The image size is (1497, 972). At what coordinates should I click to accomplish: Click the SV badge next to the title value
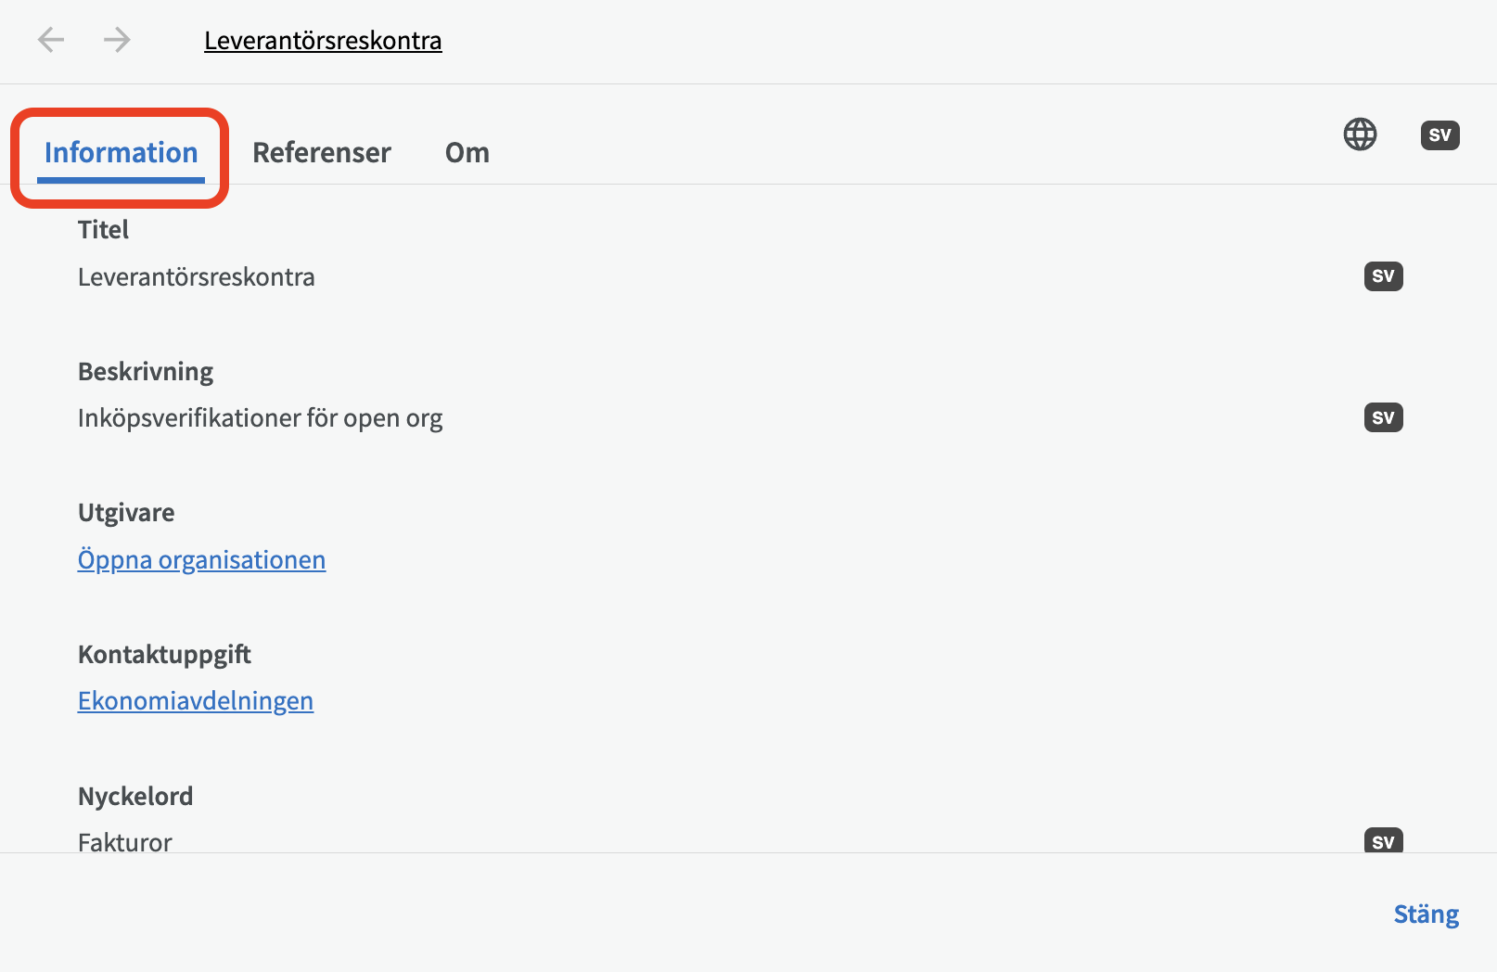[x=1383, y=276]
